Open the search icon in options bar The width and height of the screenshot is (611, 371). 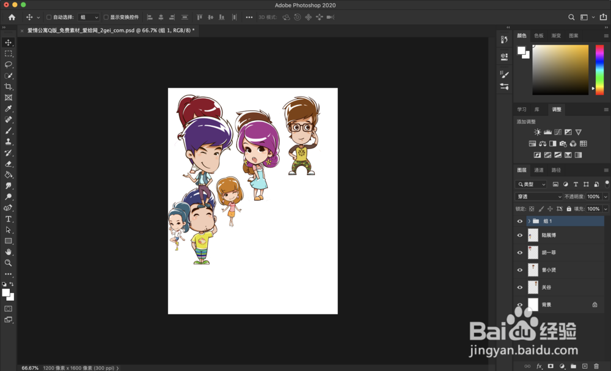(x=571, y=17)
